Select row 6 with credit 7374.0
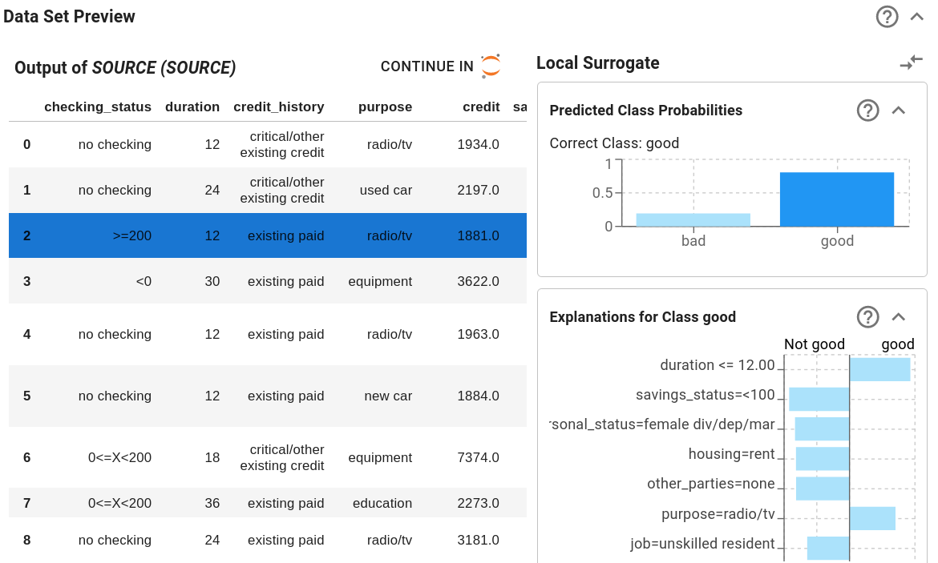This screenshot has height=563, width=938. tap(268, 457)
